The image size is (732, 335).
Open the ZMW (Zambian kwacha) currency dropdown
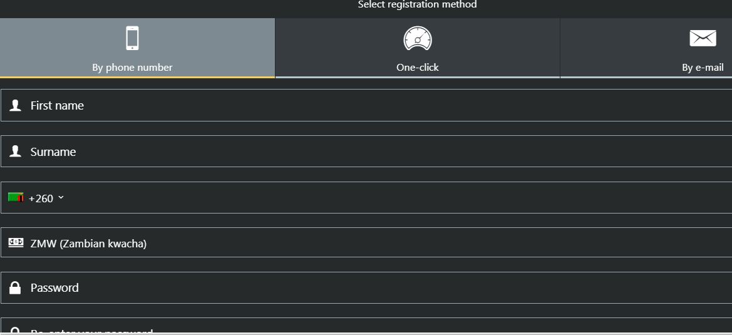pyautogui.click(x=366, y=242)
